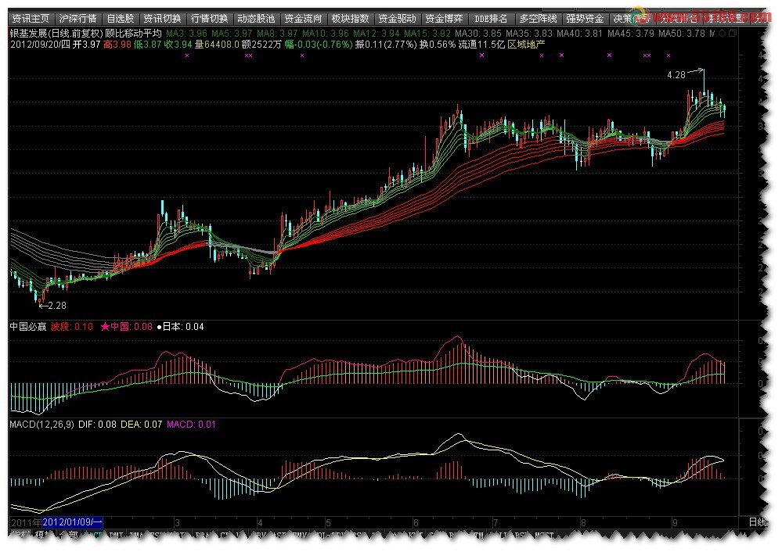Viewport: 782px width, 552px height.
Task: Click the rightmost purple x info marker
Action: pos(668,56)
